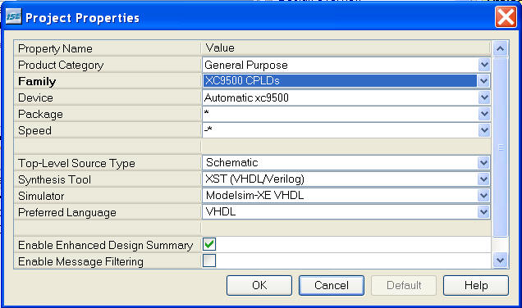Uncheck Enable Enhanced Design Summary checkbox
The width and height of the screenshot is (522, 308).
(x=209, y=244)
